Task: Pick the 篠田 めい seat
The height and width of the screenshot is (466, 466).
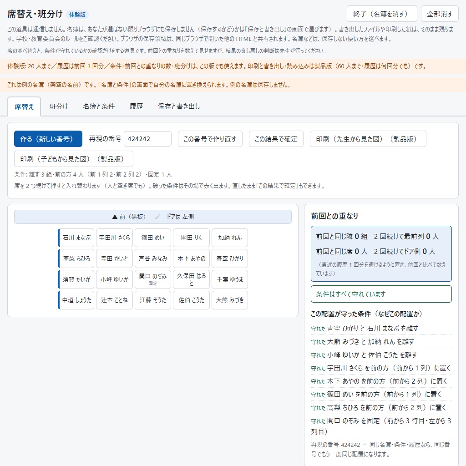Action: 153,238
